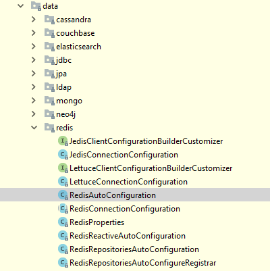Expand the elasticsearch package node

pos(34,47)
